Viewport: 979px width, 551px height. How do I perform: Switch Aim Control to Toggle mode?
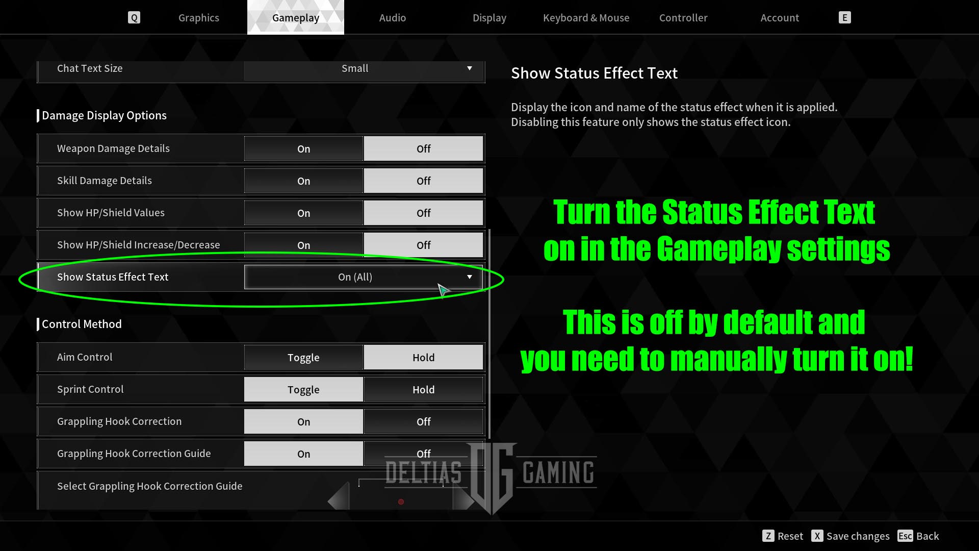click(303, 357)
